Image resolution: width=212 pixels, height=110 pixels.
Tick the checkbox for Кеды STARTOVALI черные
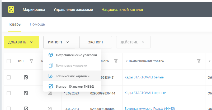point(9,93)
